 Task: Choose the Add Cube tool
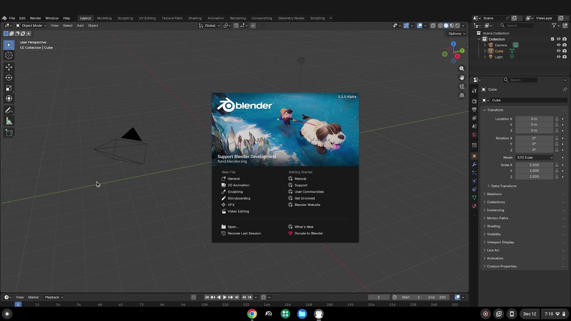coord(9,133)
